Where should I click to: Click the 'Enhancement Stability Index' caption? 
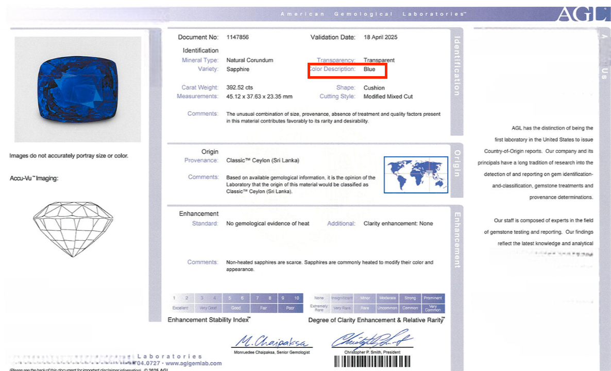(209, 320)
